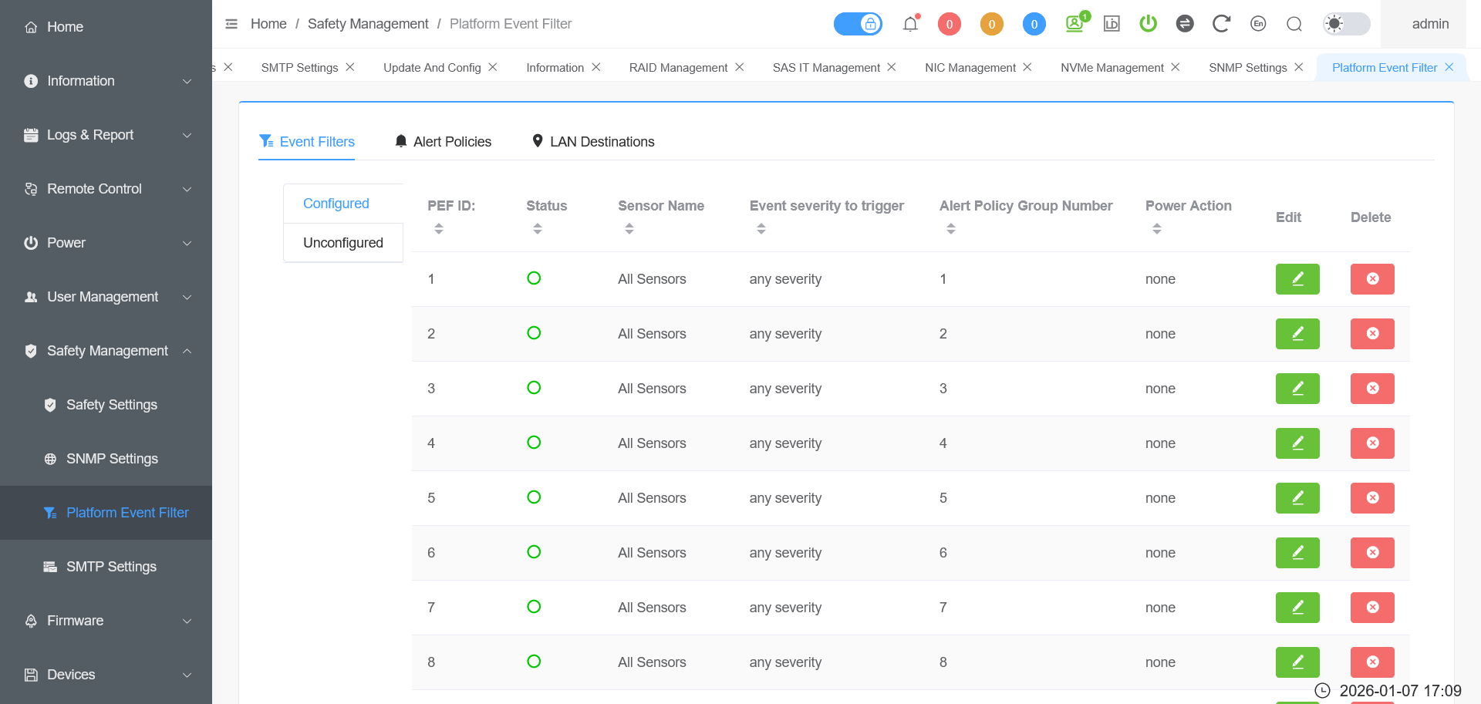Viewport: 1481px width, 704px height.
Task: Open the online users icon
Action: pos(1074,24)
